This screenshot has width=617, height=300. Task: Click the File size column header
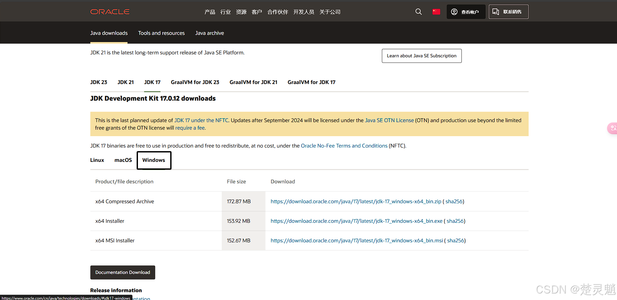point(236,182)
